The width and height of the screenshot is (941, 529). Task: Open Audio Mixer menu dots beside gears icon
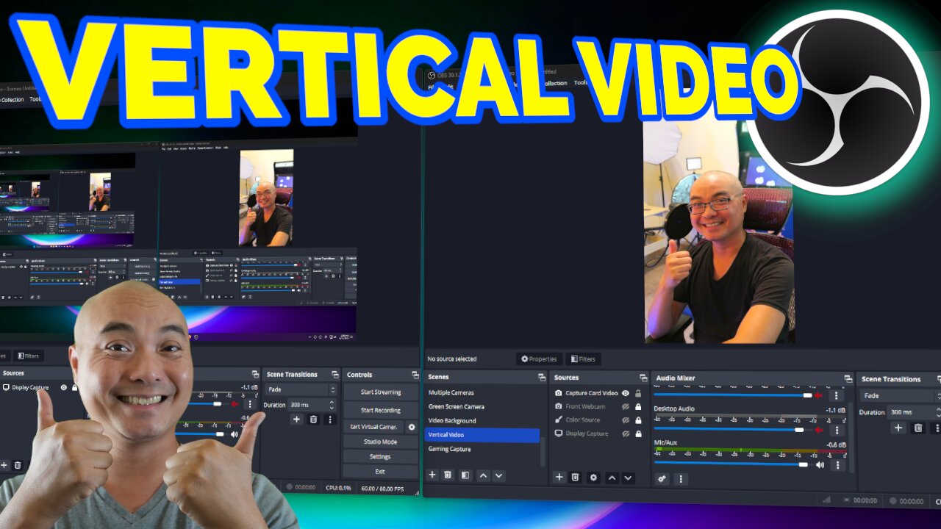(x=681, y=479)
